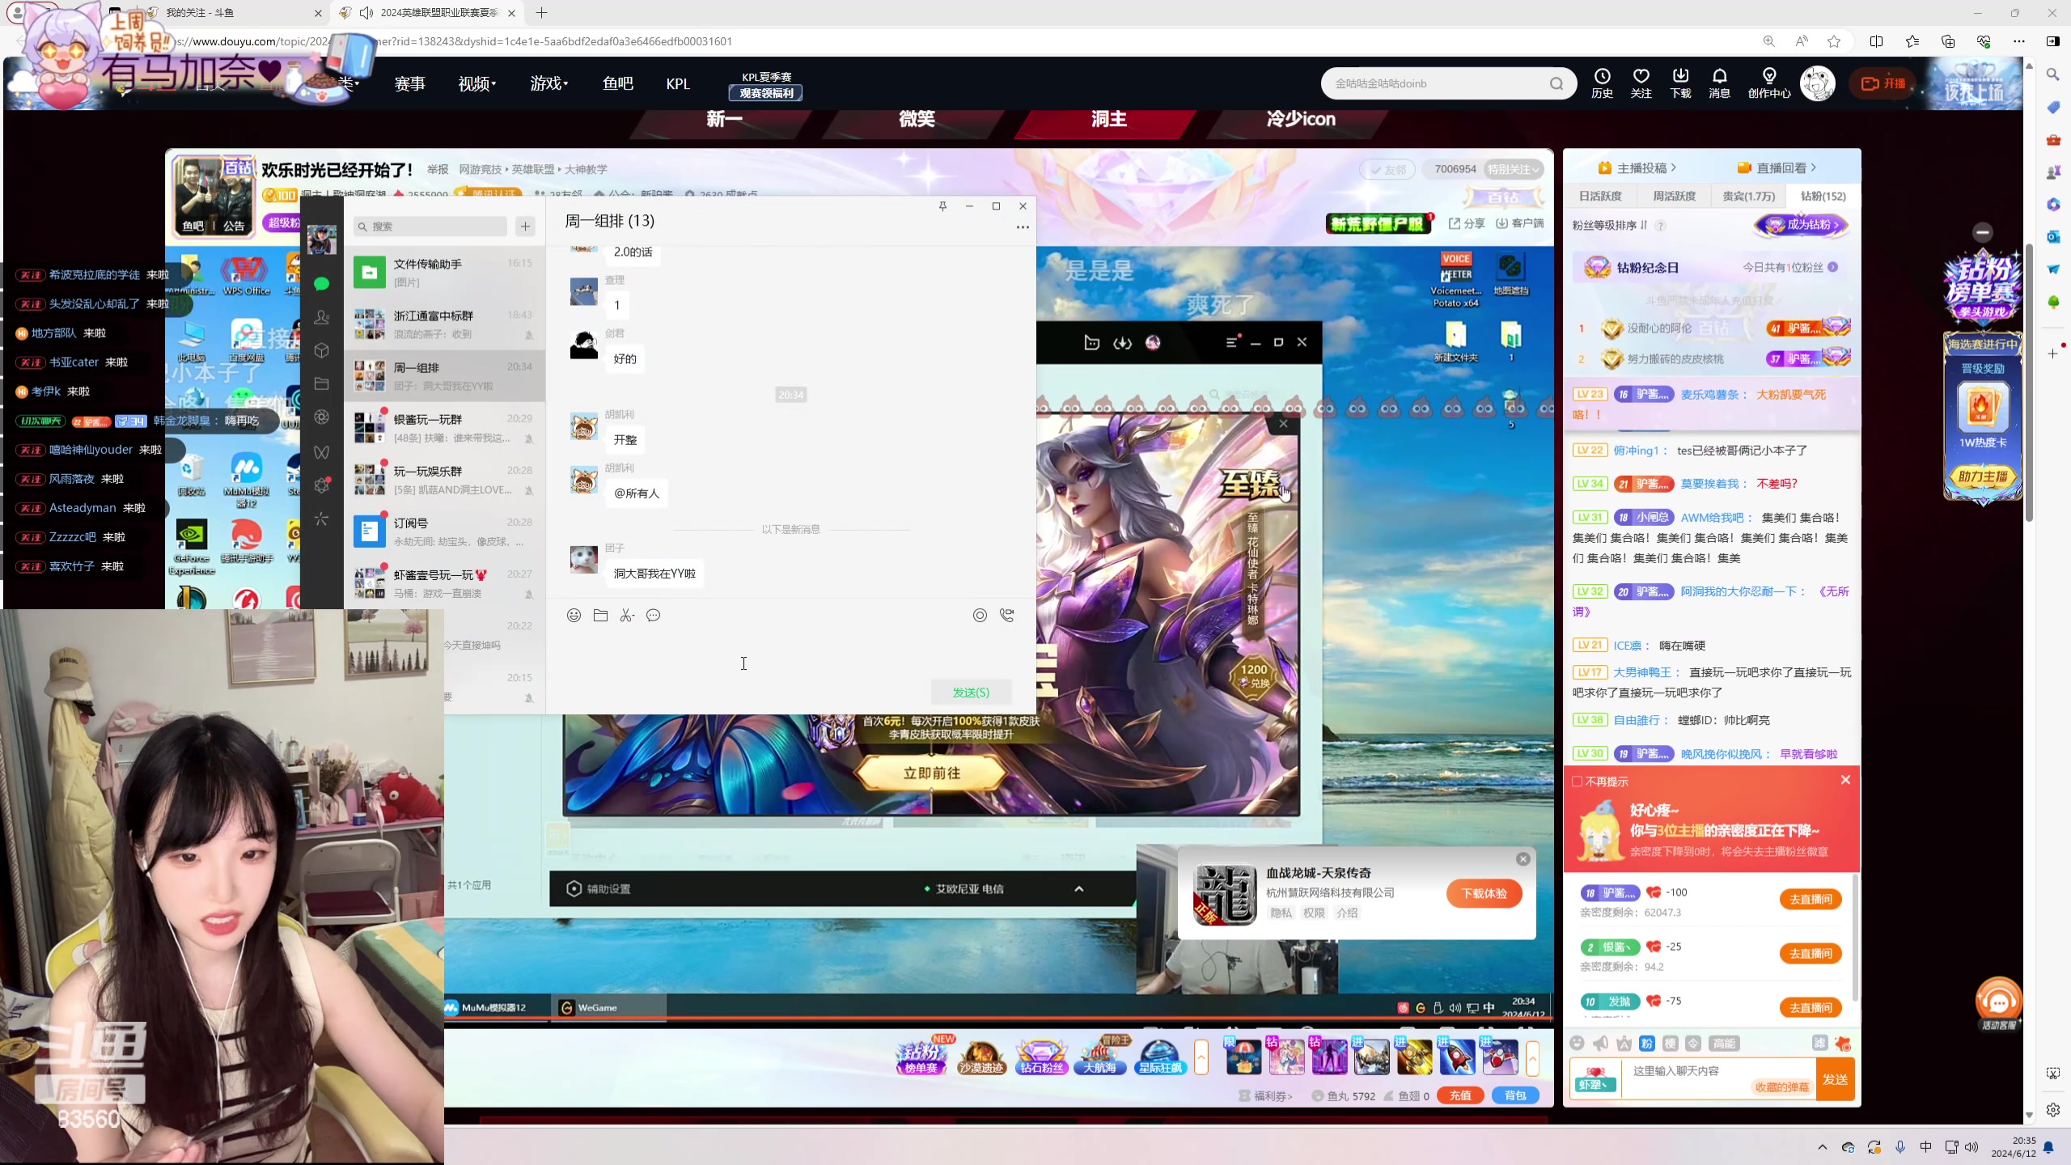Expand 艾欧尼亚 电信 server chevron
The height and width of the screenshot is (1165, 2071).
pyautogui.click(x=1078, y=889)
